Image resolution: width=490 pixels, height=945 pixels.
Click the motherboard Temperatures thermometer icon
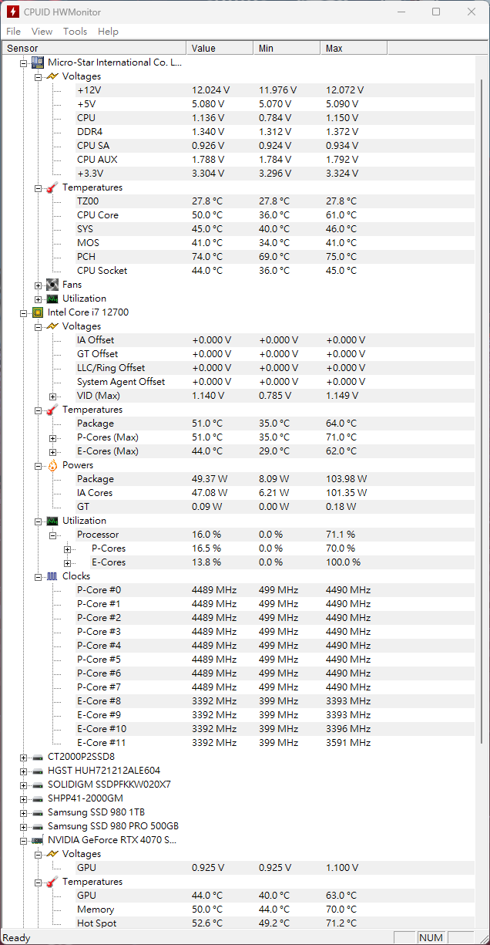[52, 187]
